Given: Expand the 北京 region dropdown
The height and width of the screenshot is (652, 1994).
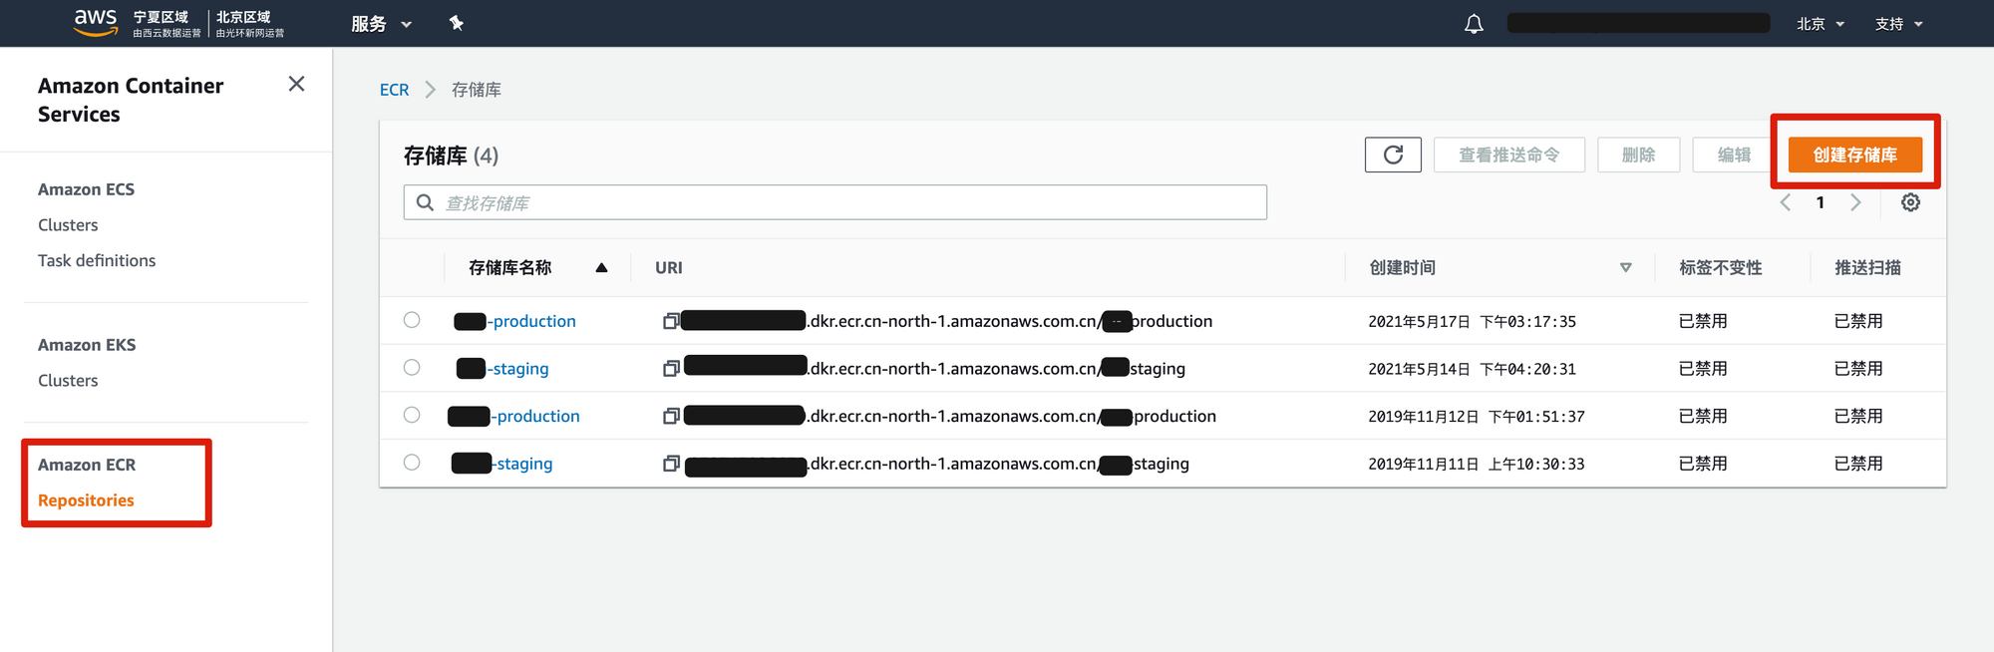Looking at the screenshot, I should click(x=1820, y=24).
